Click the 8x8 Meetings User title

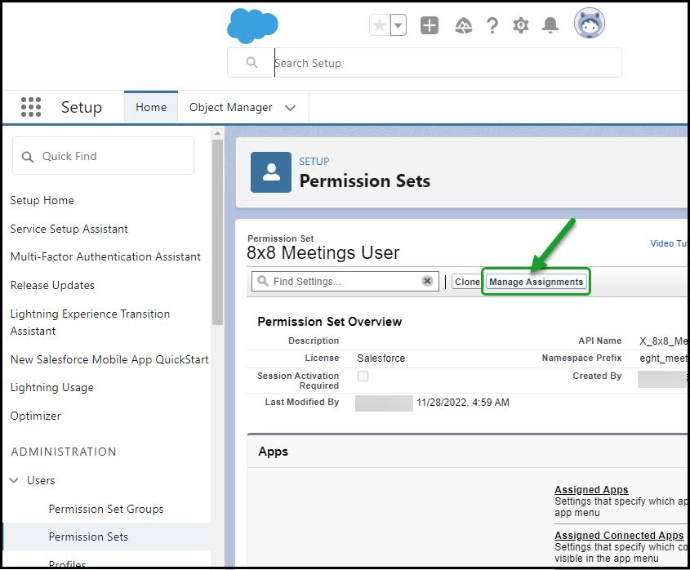(x=323, y=252)
